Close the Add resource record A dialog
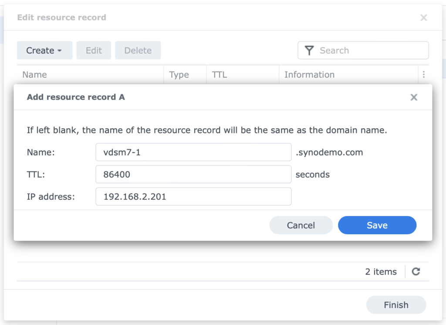 point(414,97)
